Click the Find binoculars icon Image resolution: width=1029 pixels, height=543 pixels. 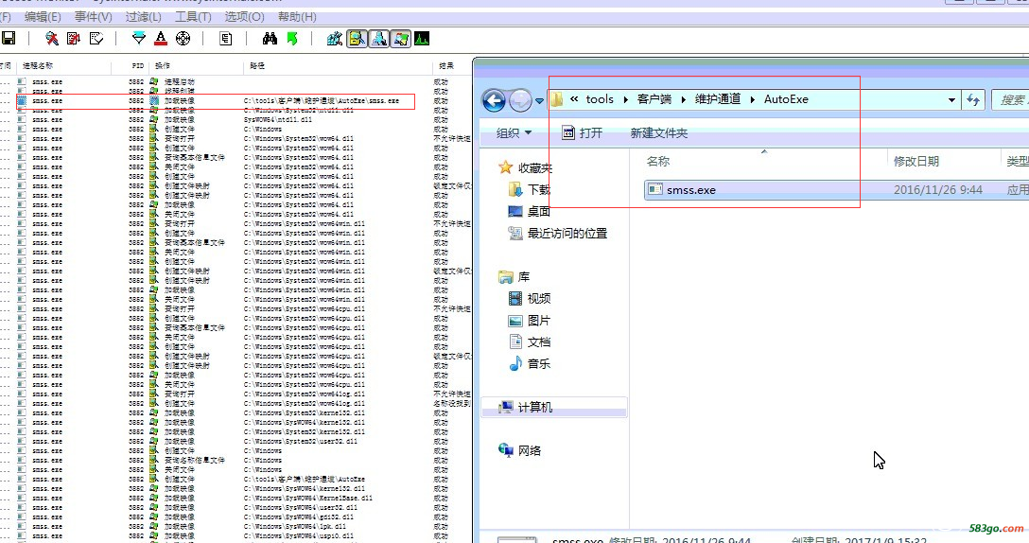point(270,39)
